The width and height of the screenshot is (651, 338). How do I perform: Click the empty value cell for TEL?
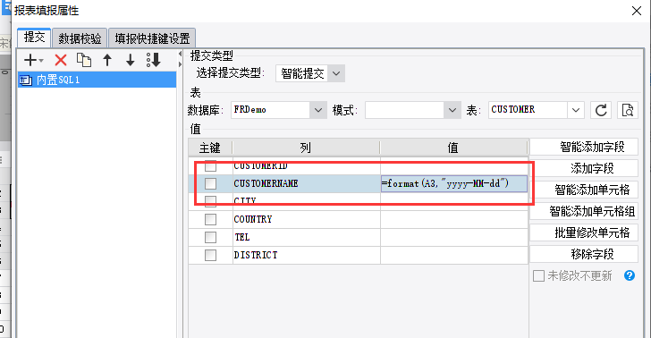pos(454,237)
